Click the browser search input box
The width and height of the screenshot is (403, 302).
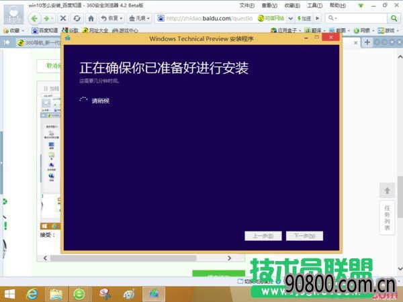click(x=357, y=18)
